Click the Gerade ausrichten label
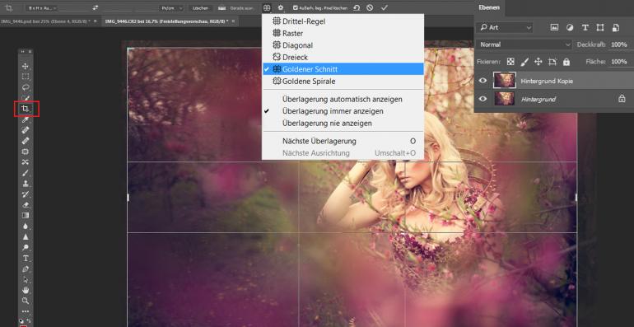Viewport: 634px width, 327px height. click(x=242, y=7)
